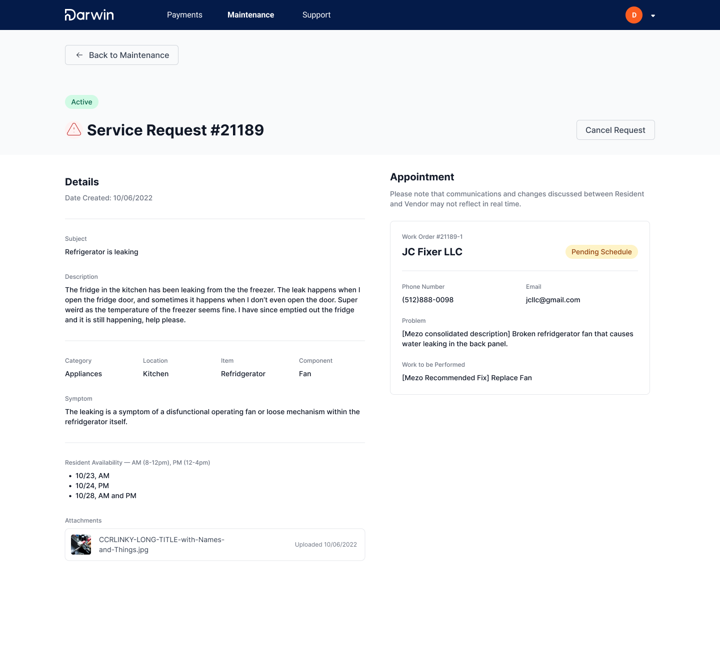Click Work Order #21189-1 label
The height and width of the screenshot is (667, 720).
(432, 237)
